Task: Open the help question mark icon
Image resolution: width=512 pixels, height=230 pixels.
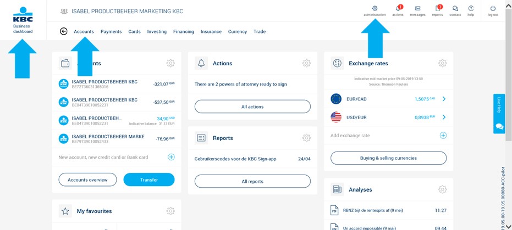Action: point(471,8)
